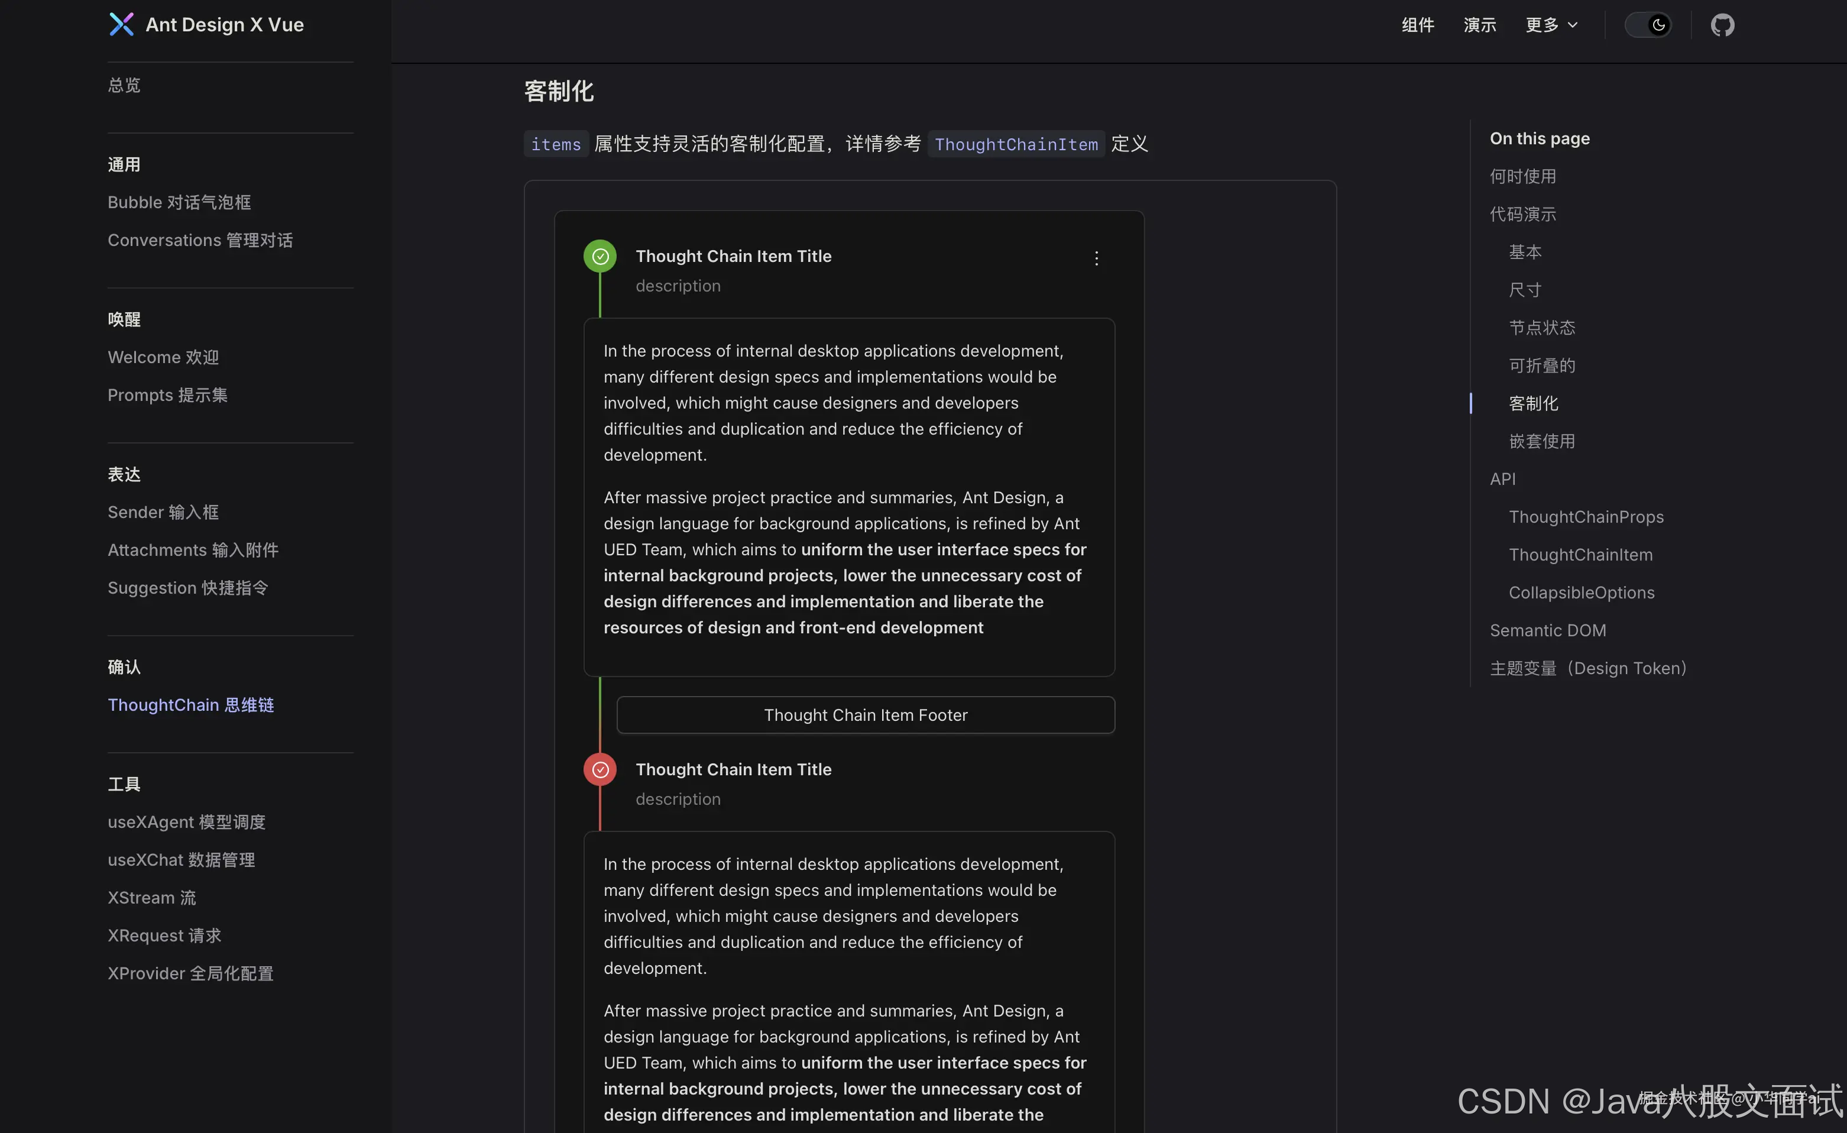1847x1133 pixels.
Task: Open the three-dot extra menu
Action: point(1096,258)
